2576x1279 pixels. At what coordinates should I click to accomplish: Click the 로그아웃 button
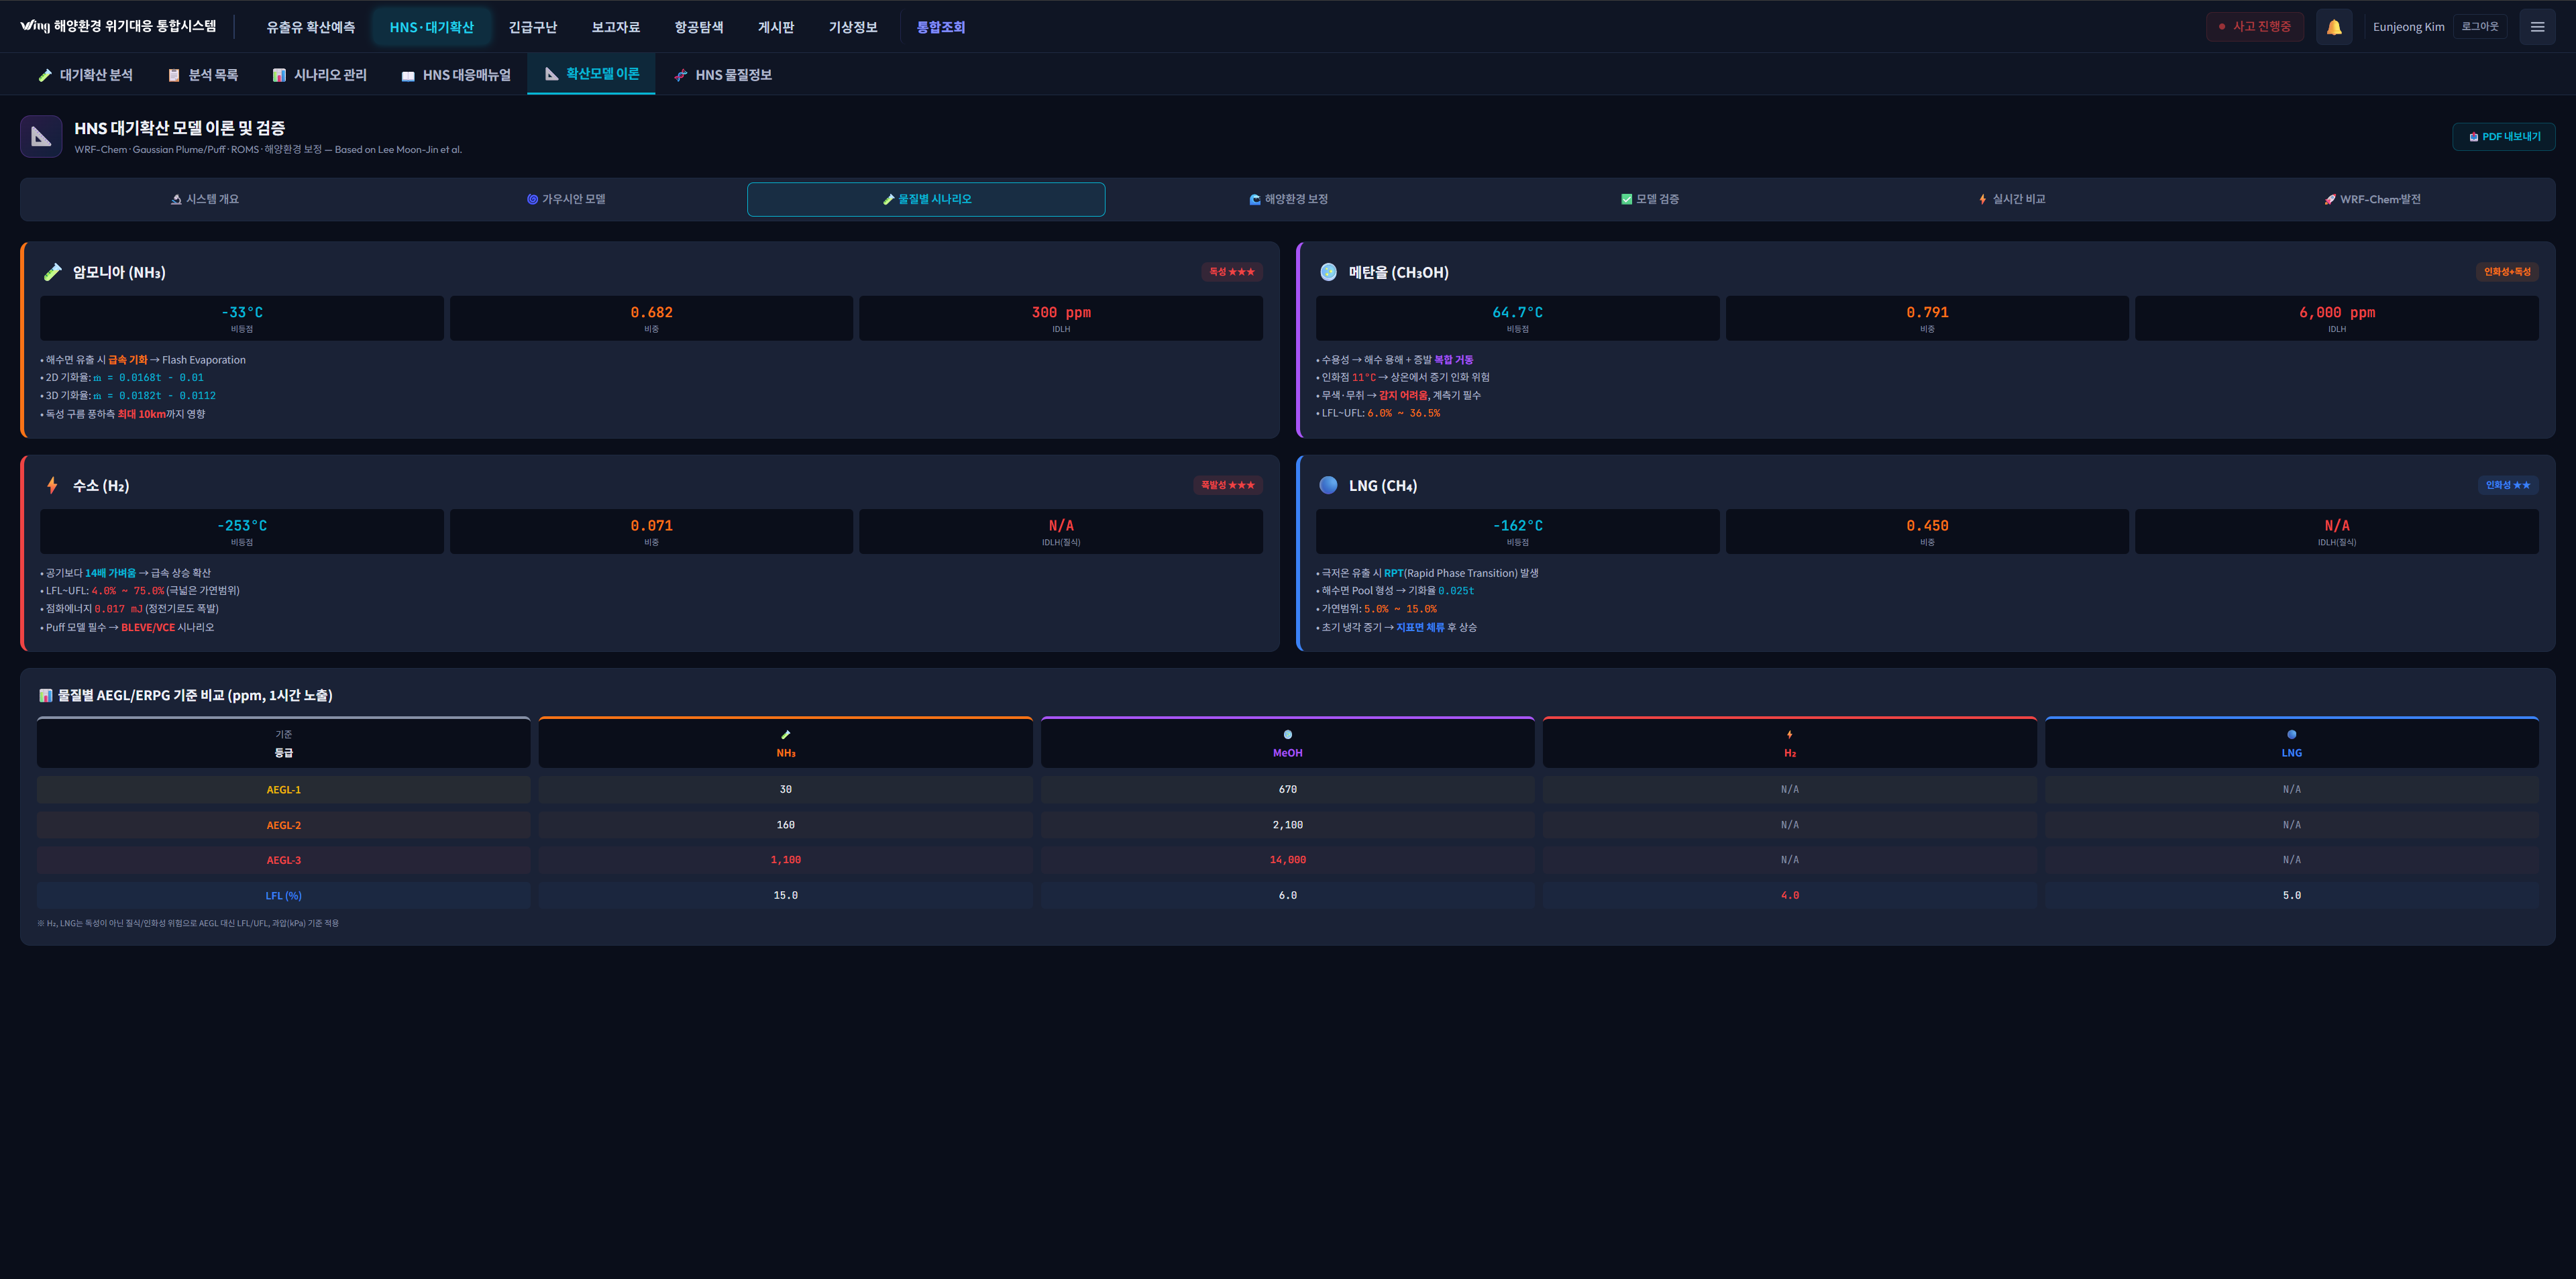click(2479, 27)
